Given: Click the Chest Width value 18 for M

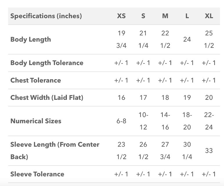Looking at the screenshot, I should coord(165,98).
